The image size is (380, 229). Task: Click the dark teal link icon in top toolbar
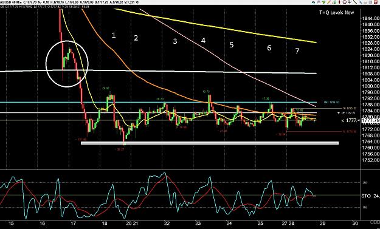[x=313, y=2]
